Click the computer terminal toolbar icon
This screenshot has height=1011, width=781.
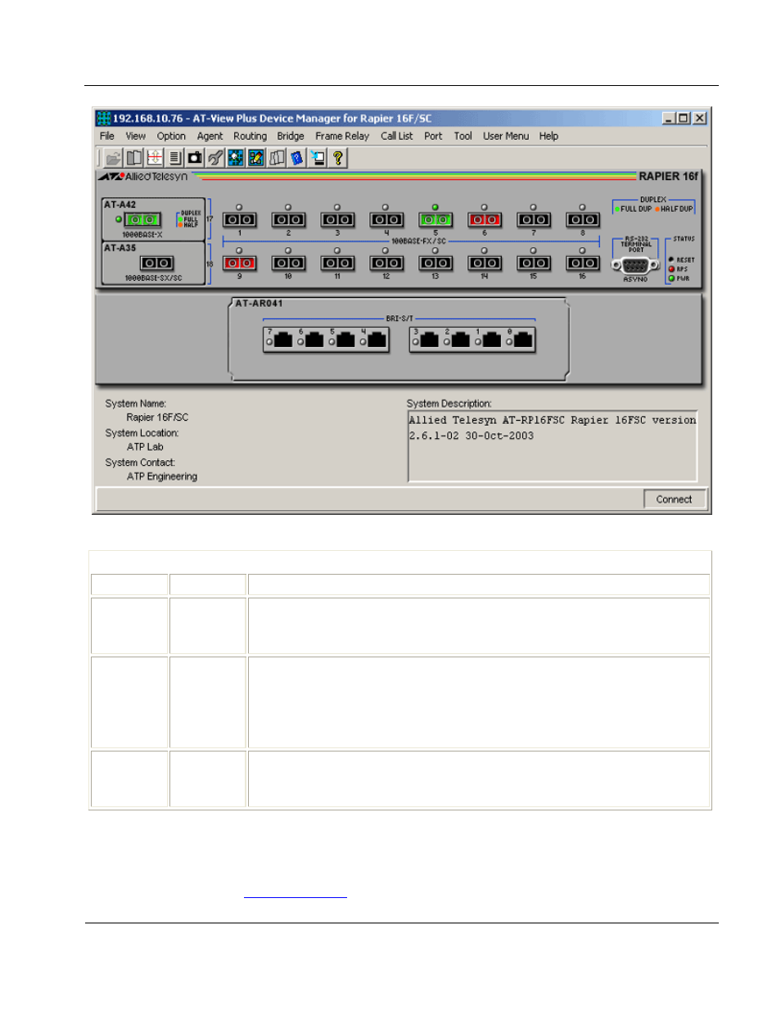tap(318, 158)
